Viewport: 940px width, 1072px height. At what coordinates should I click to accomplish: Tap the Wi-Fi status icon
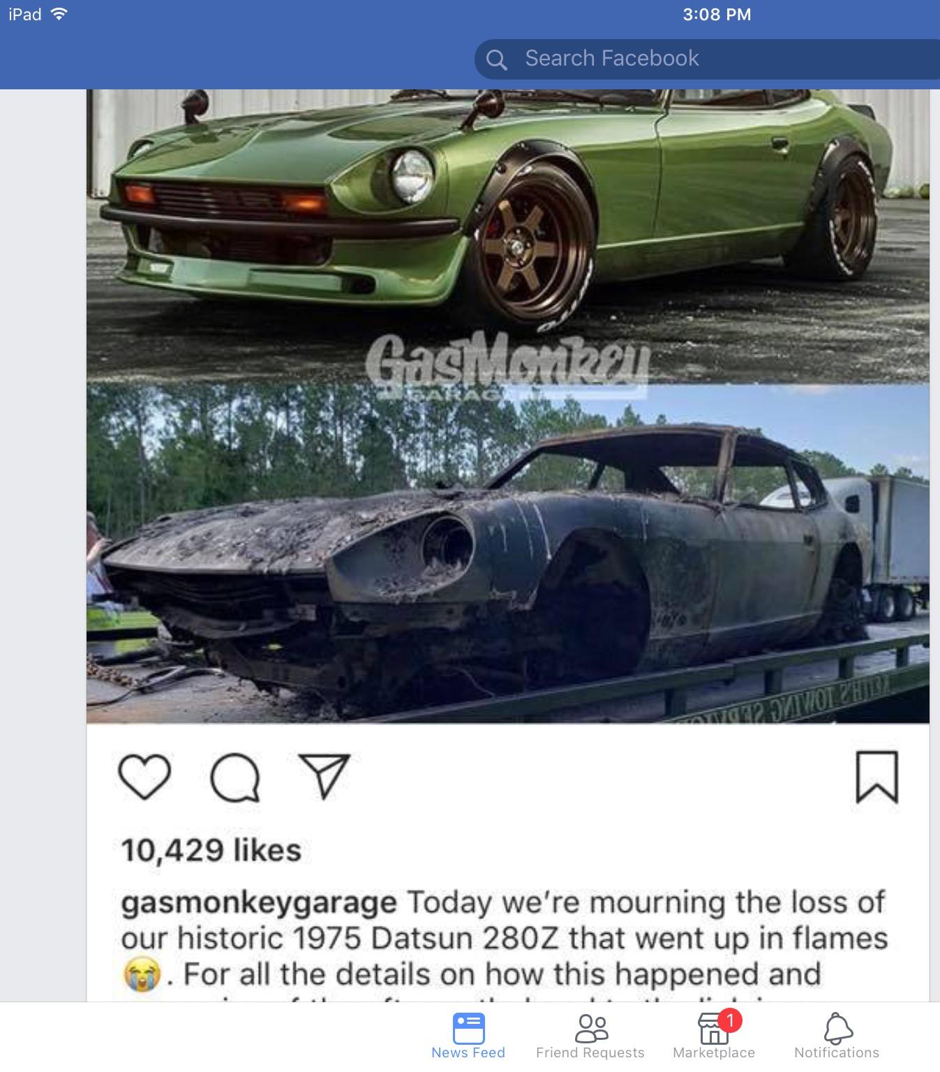pyautogui.click(x=59, y=14)
